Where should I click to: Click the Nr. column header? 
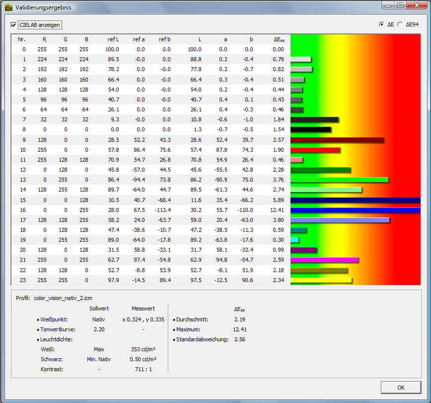(x=21, y=39)
